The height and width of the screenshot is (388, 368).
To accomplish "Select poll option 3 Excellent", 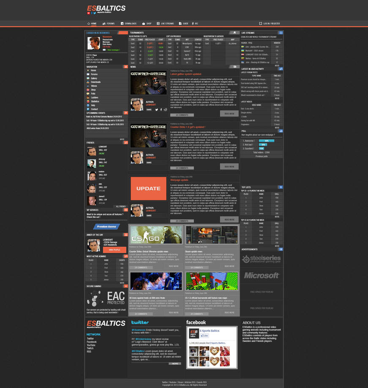I will [x=248, y=149].
